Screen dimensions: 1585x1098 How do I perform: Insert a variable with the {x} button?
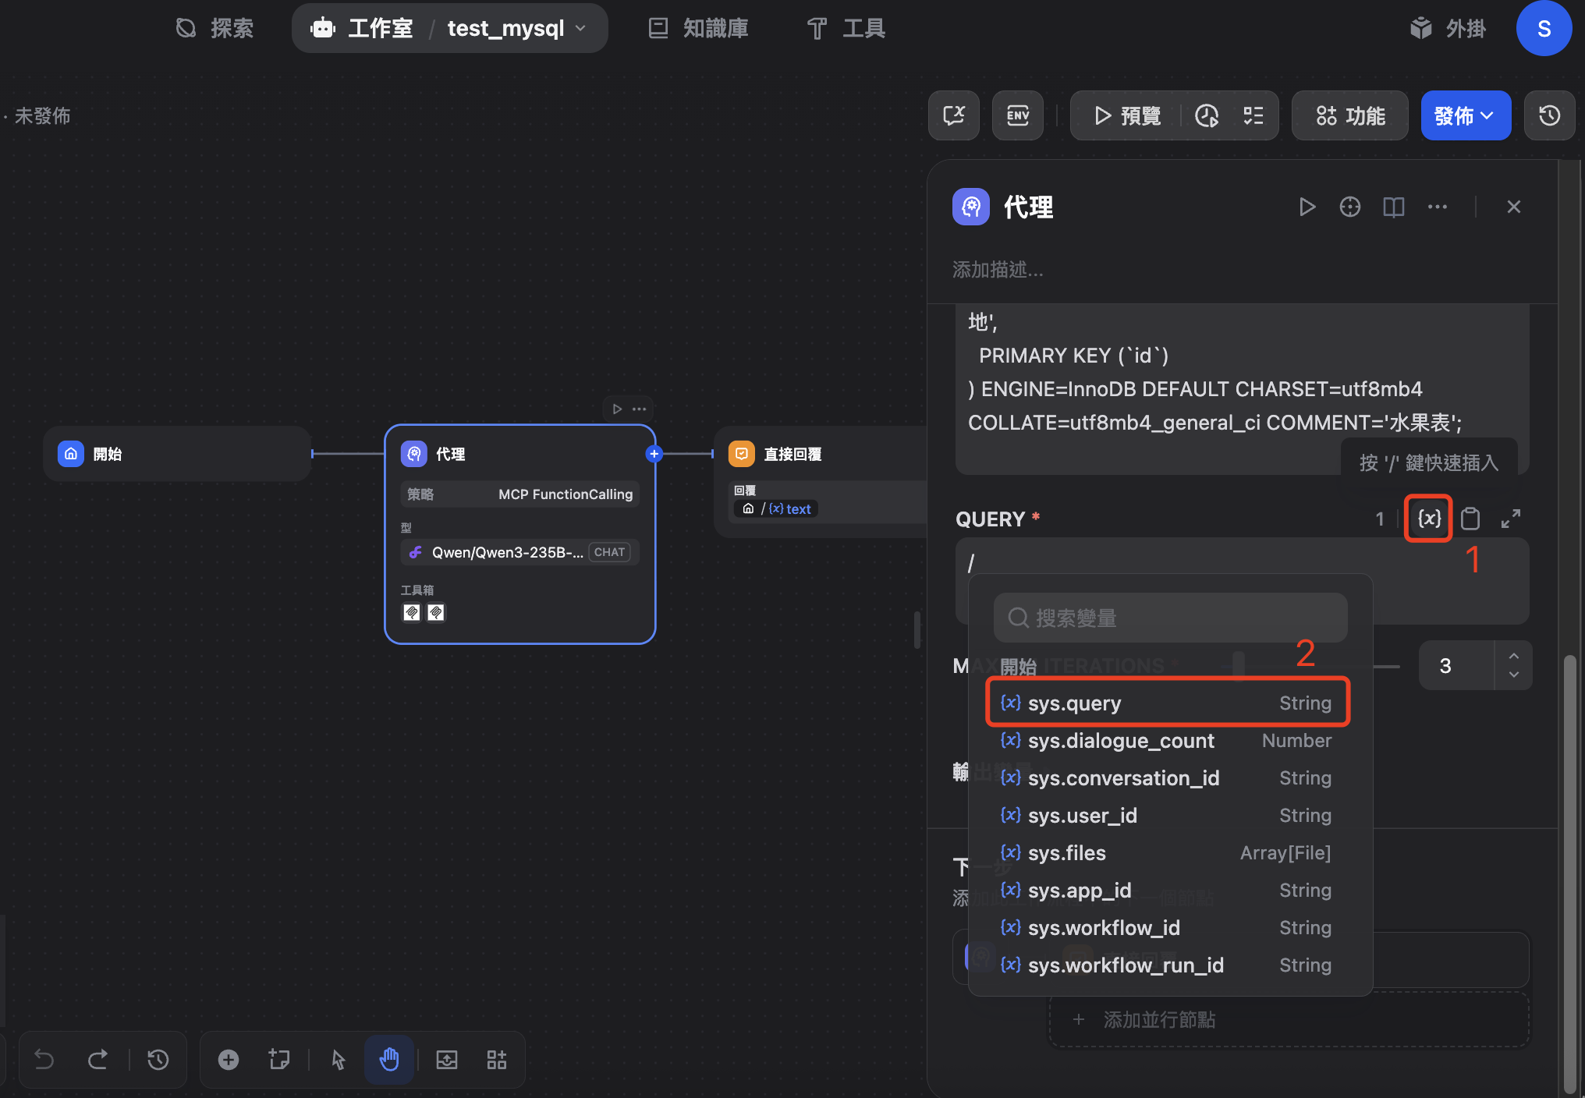(1427, 518)
